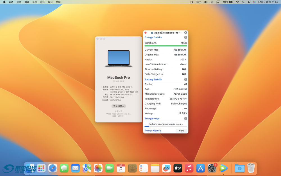Click Manufacture Date Apr 2, 2025
The height and width of the screenshot is (176, 281).
pyautogui.click(x=180, y=94)
